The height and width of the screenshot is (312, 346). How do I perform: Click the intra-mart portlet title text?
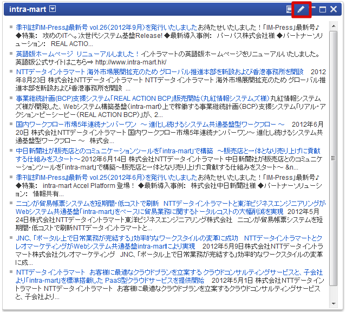28,9
